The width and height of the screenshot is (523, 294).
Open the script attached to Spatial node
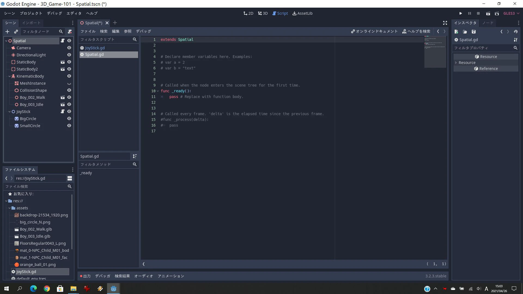(x=63, y=41)
